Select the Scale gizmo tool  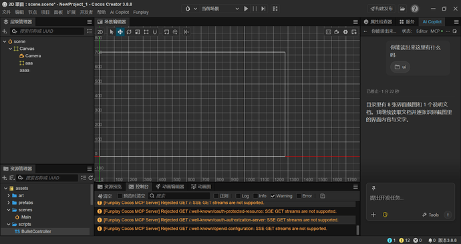[x=138, y=32]
